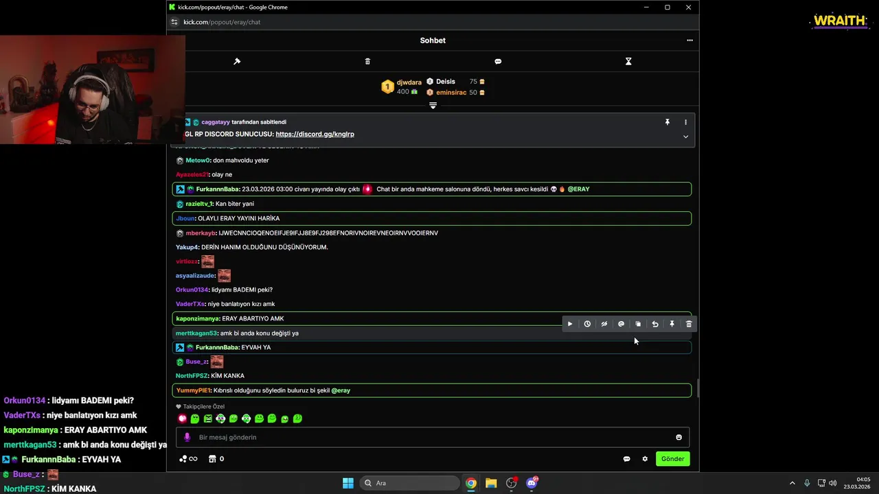Show hidden system tray icons
The image size is (879, 494).
point(792,483)
